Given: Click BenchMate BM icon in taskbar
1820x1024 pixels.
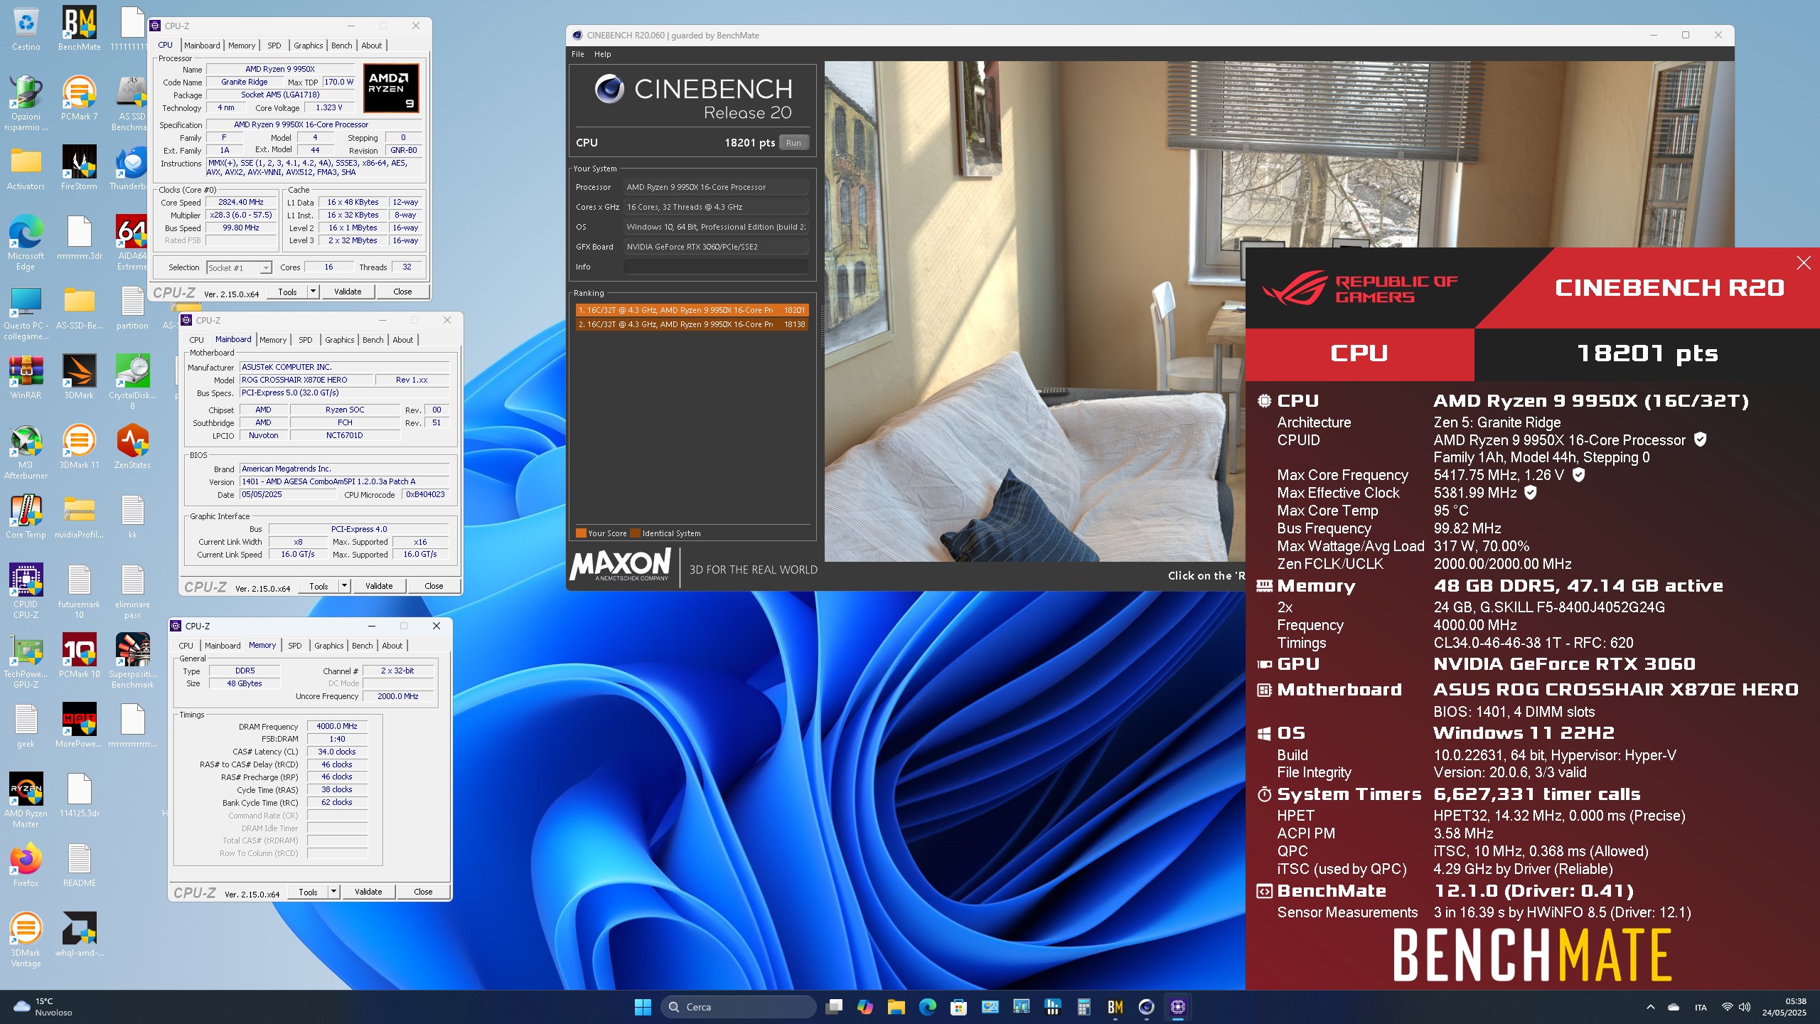Looking at the screenshot, I should [1115, 1007].
